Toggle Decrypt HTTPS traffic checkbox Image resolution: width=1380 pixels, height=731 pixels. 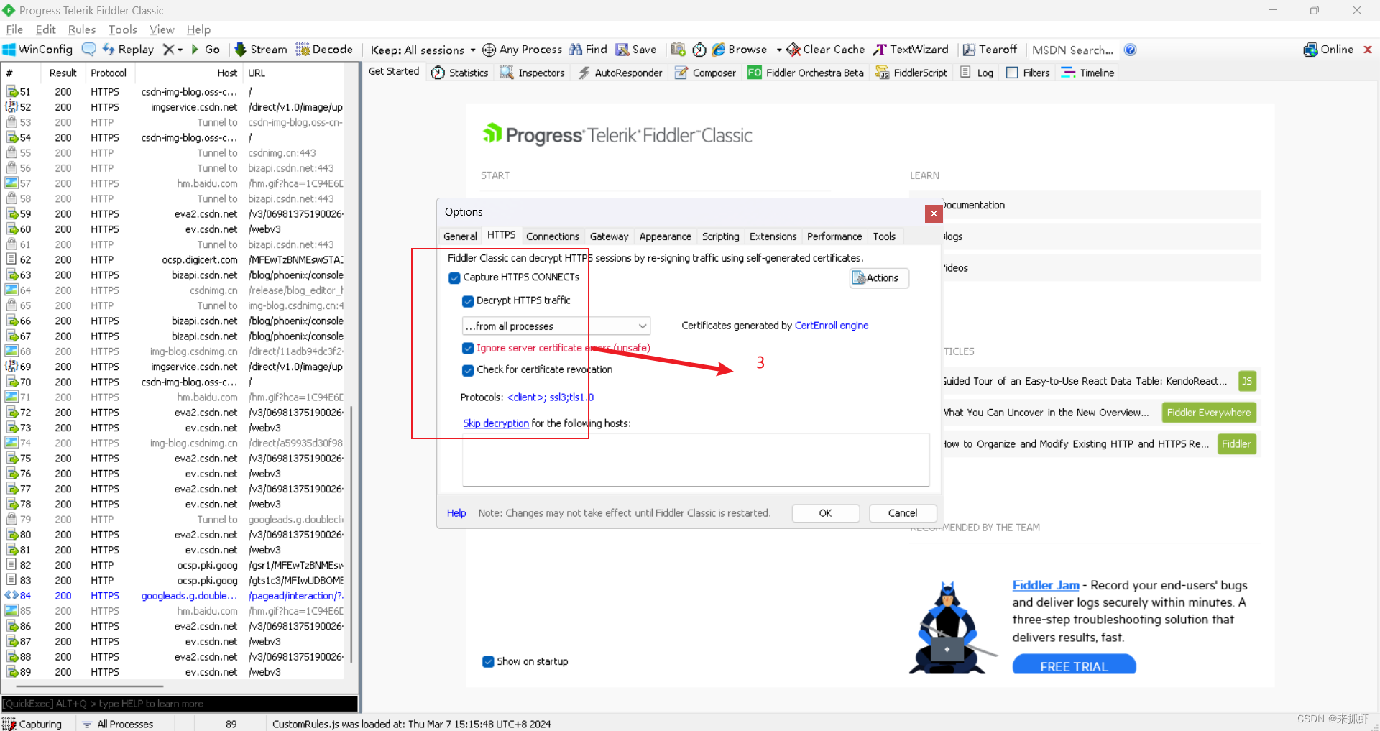pos(468,301)
